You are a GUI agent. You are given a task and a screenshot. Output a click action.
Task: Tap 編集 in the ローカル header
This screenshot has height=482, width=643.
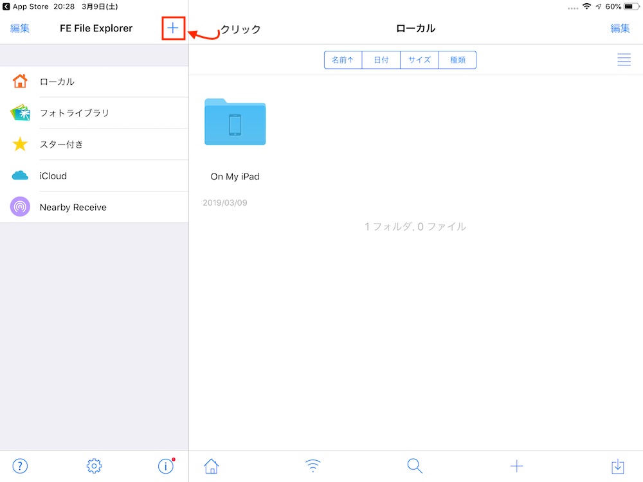[x=620, y=28]
